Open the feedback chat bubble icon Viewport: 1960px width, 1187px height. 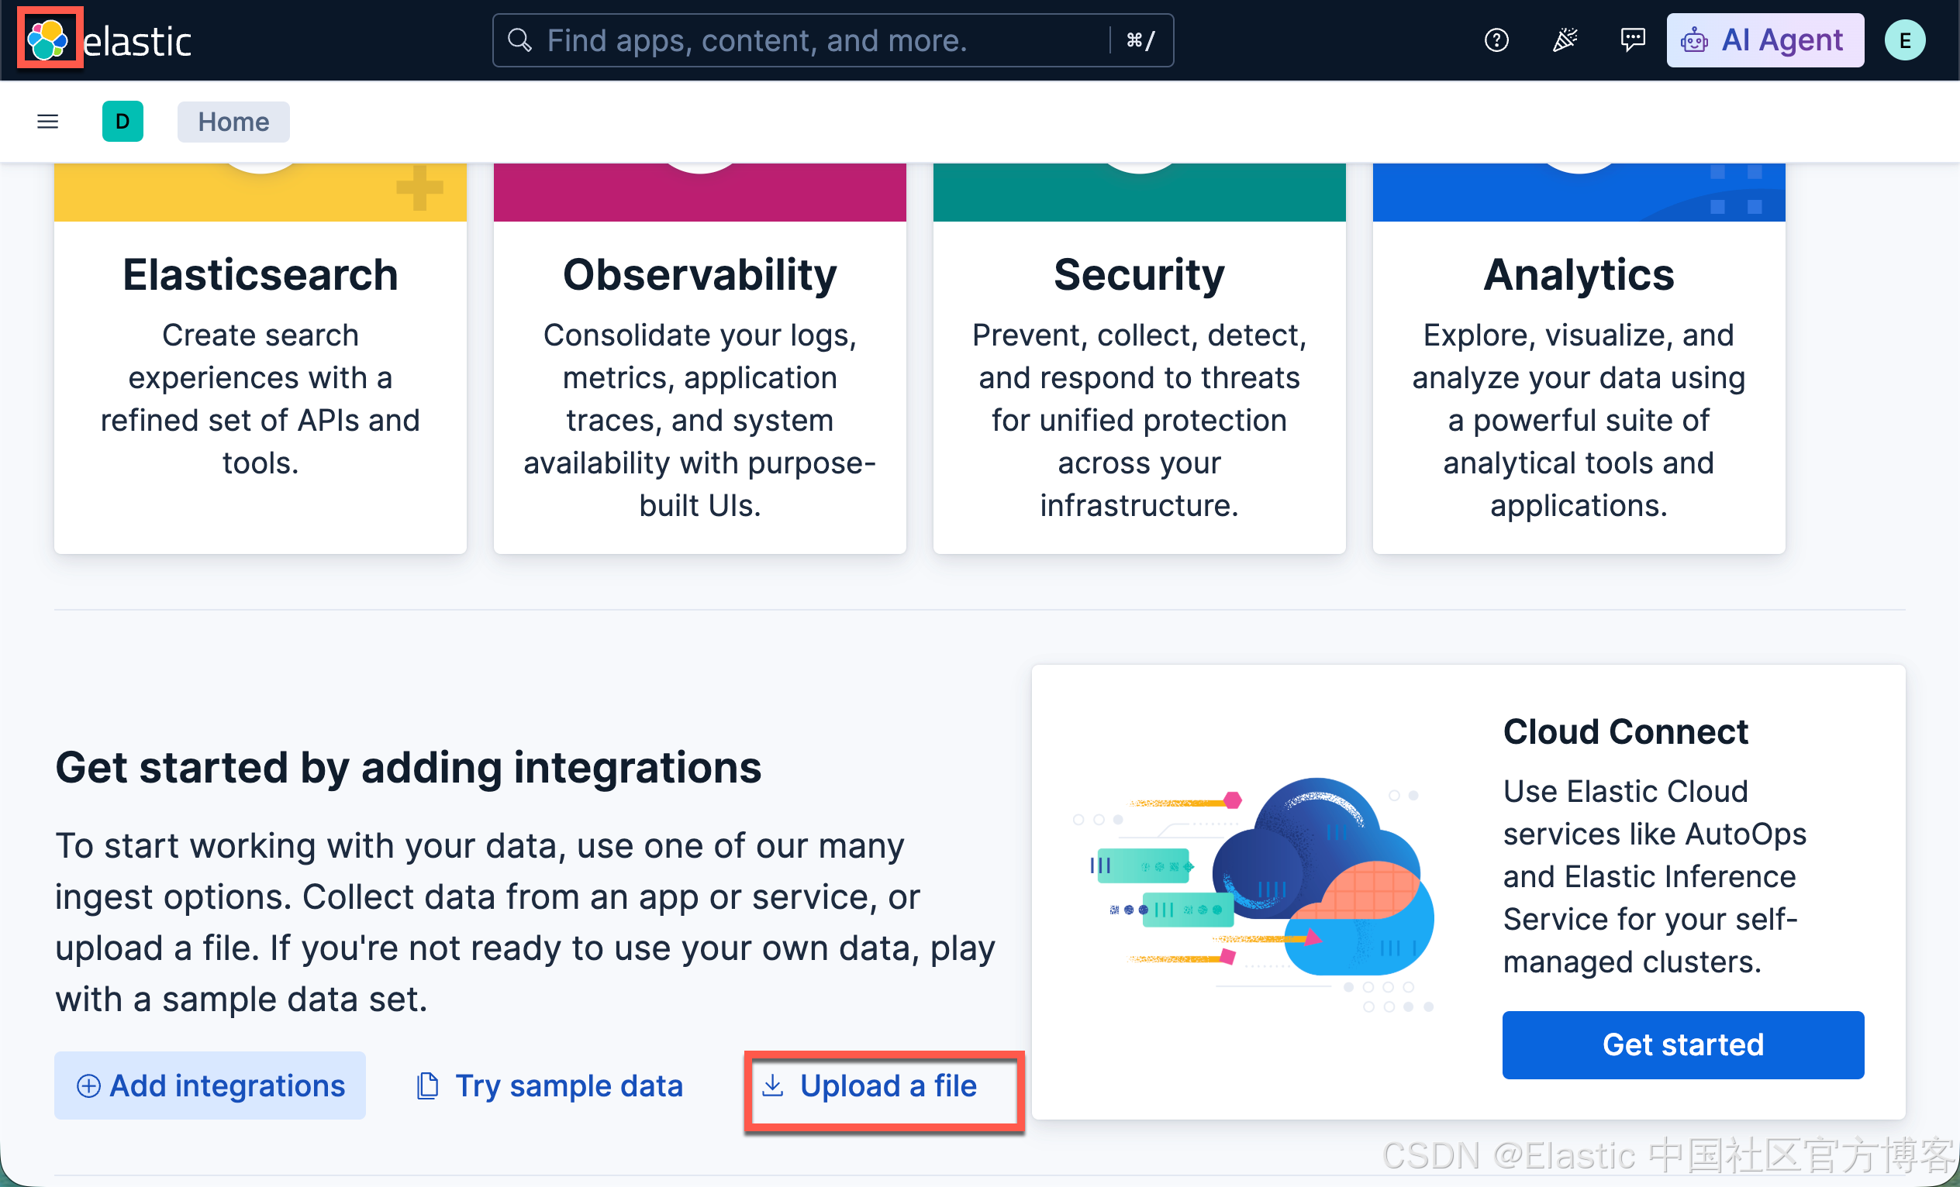[x=1632, y=40]
